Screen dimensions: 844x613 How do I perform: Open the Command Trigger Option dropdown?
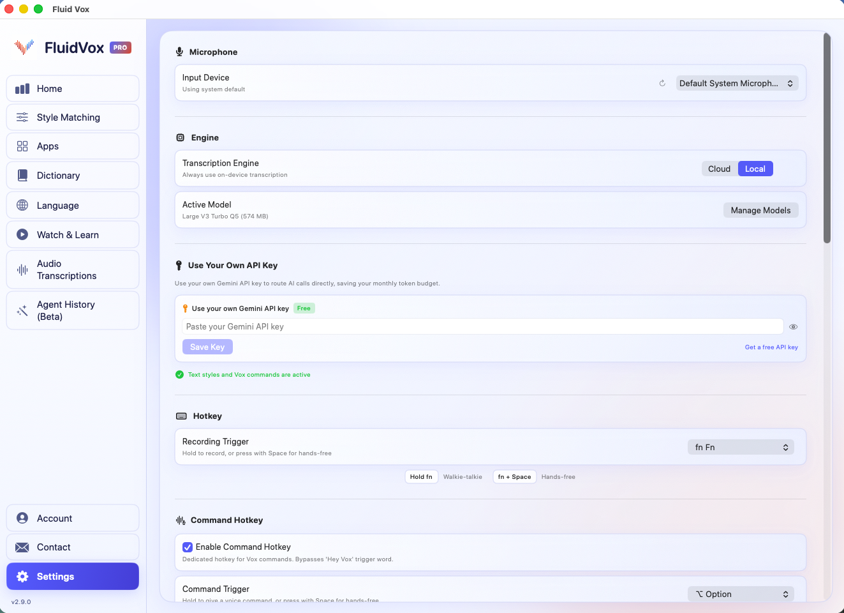click(741, 594)
